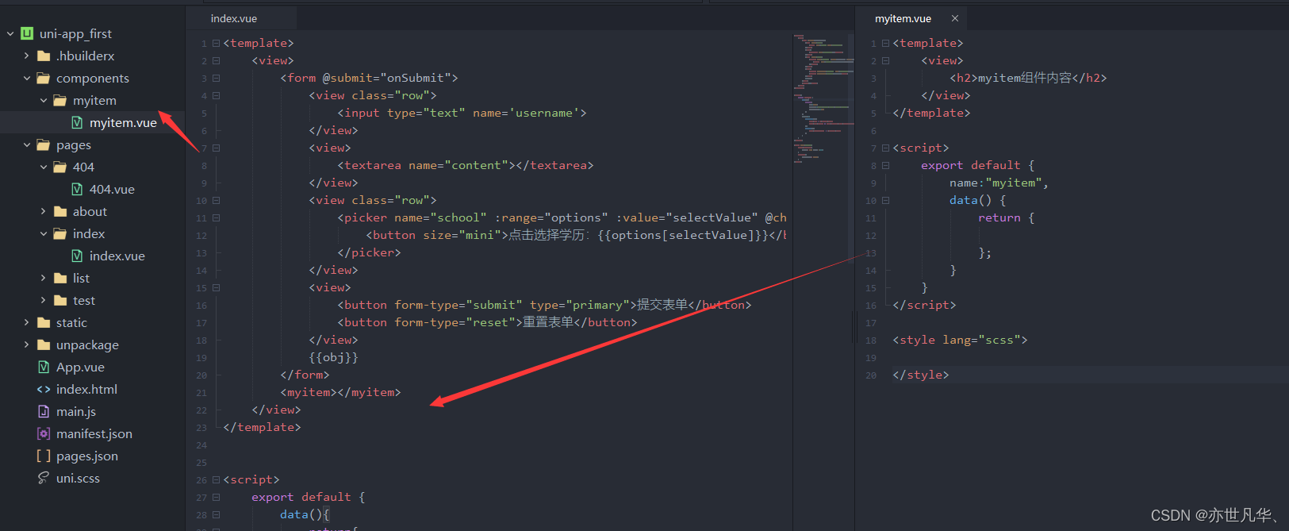
Task: Fold the picker block at line 11 in index.vue
Action: 216,218
